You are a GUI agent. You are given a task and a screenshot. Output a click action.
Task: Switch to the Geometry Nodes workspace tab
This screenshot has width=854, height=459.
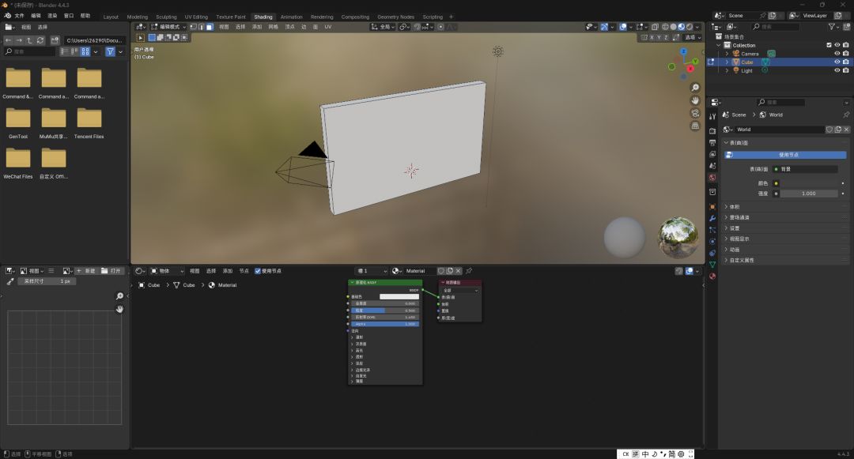(x=395, y=17)
